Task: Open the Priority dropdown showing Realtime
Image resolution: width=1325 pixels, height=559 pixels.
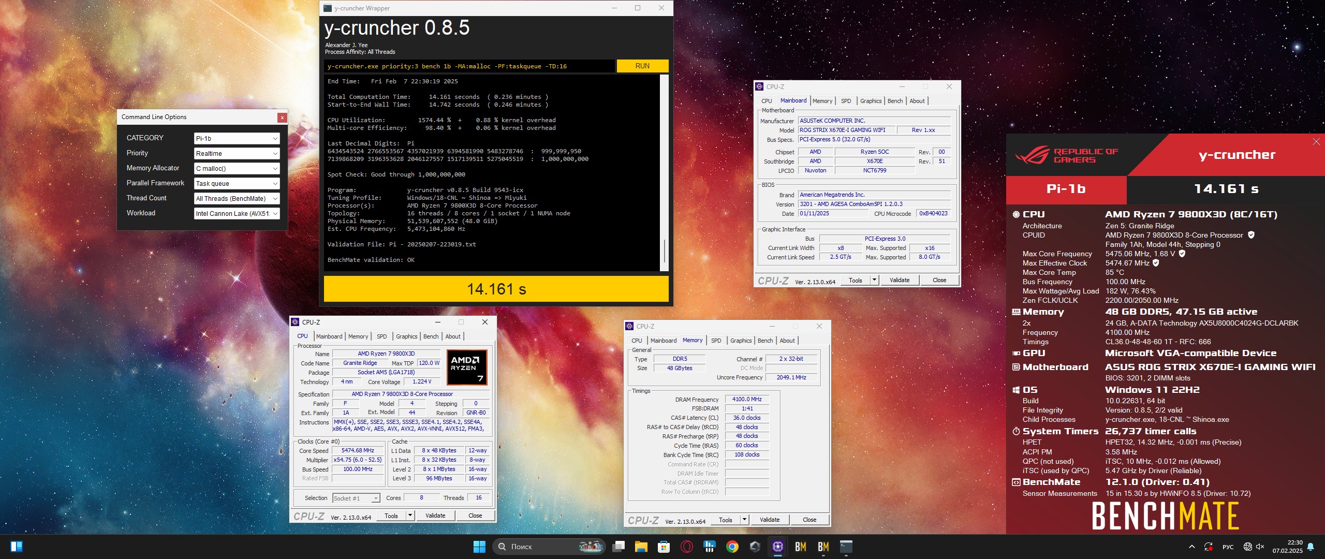Action: tap(237, 153)
